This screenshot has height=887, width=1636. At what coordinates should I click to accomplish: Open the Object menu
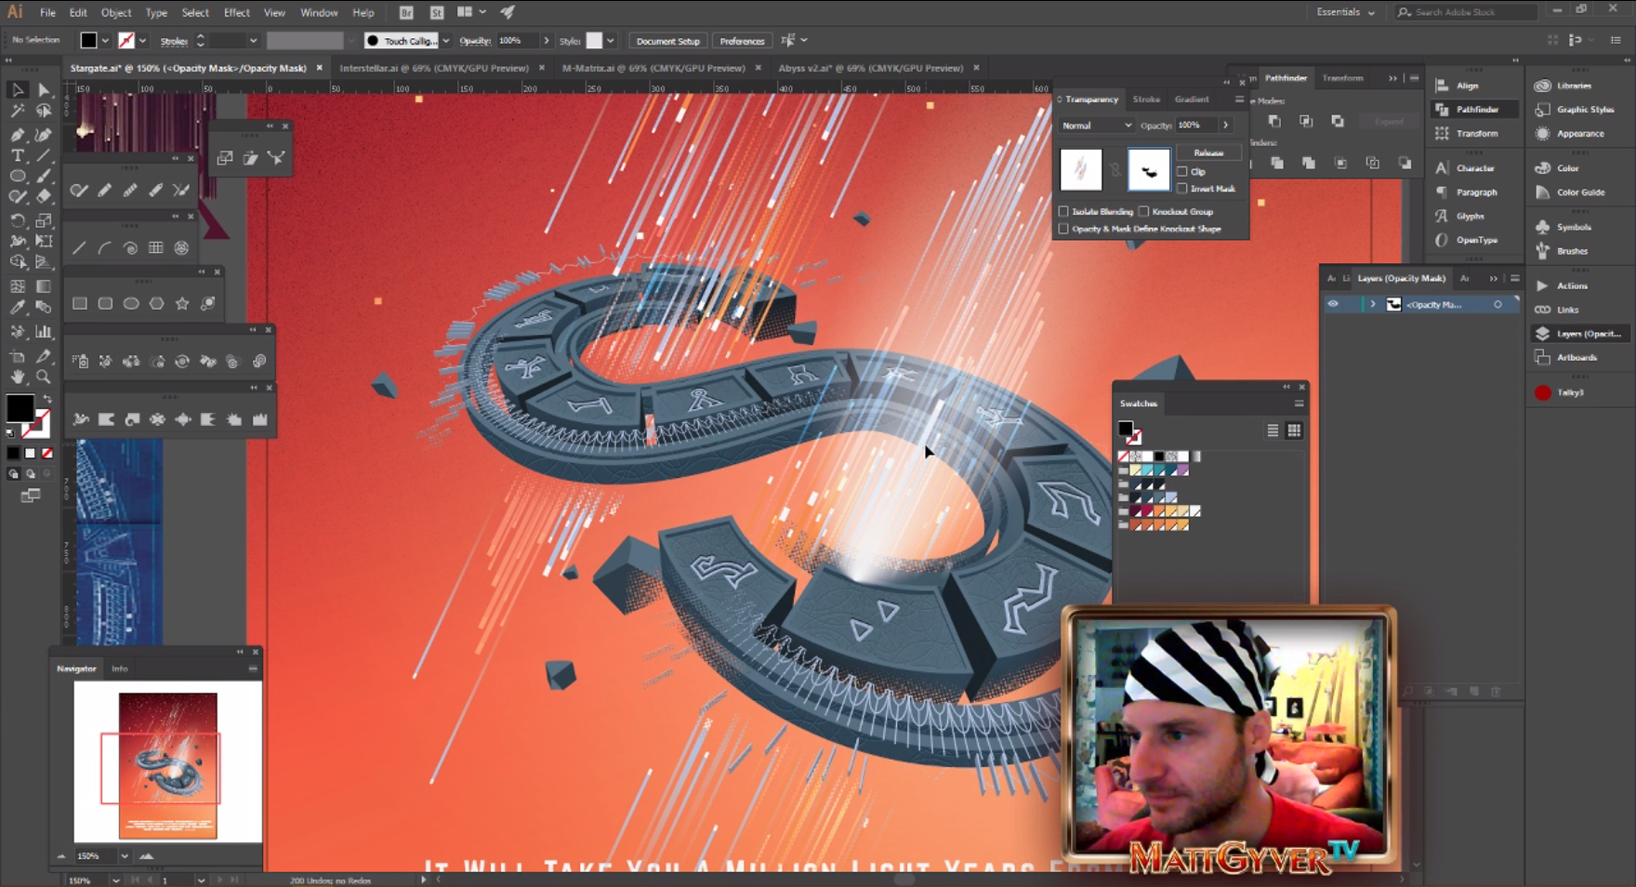(x=116, y=13)
